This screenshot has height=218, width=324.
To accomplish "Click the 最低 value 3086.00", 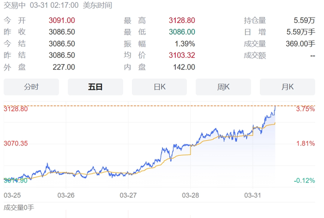I will 182,32.
